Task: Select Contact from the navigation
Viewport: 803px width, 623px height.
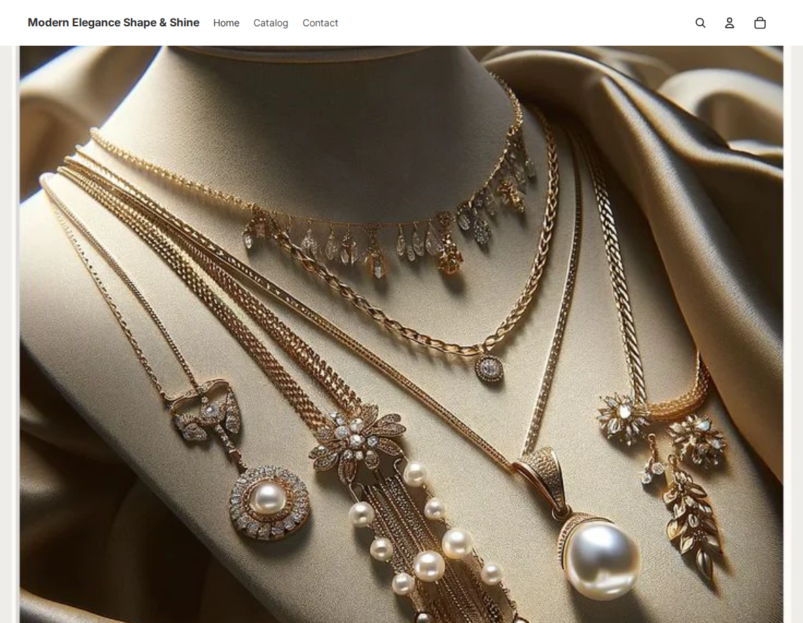Action: 320,23
